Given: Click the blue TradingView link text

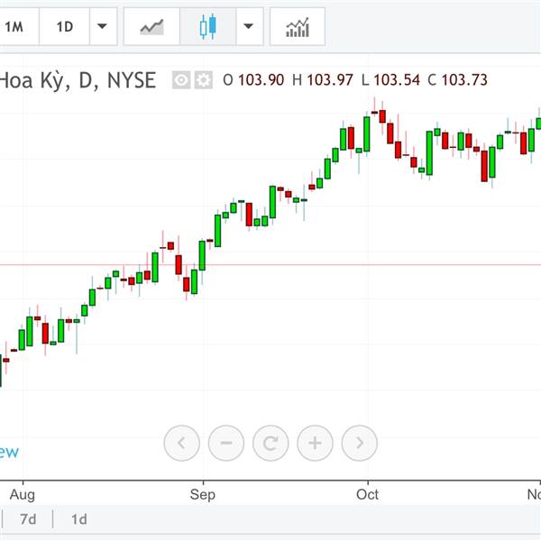Looking at the screenshot, I should (9, 452).
